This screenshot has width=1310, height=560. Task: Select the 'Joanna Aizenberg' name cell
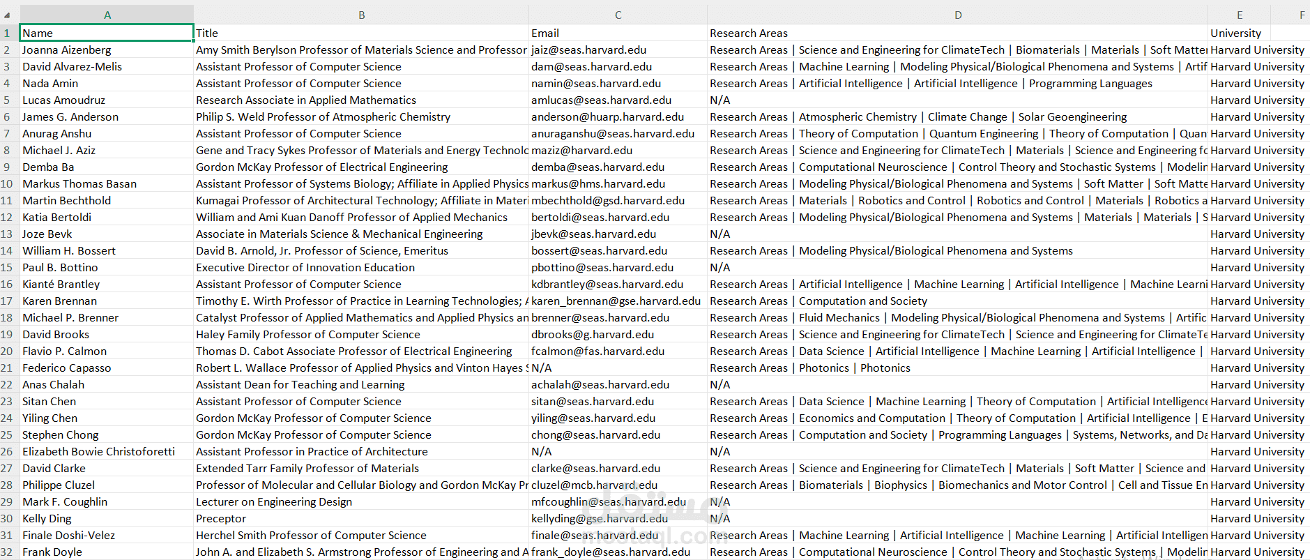click(x=107, y=50)
